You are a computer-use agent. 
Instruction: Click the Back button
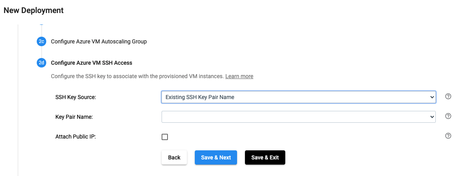pyautogui.click(x=174, y=157)
